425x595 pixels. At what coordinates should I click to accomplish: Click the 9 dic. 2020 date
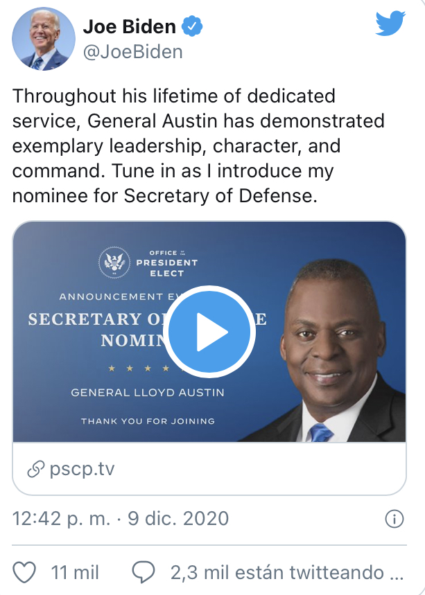pyautogui.click(x=178, y=519)
